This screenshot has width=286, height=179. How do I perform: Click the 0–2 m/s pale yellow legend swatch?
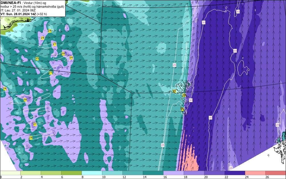coord(10,173)
